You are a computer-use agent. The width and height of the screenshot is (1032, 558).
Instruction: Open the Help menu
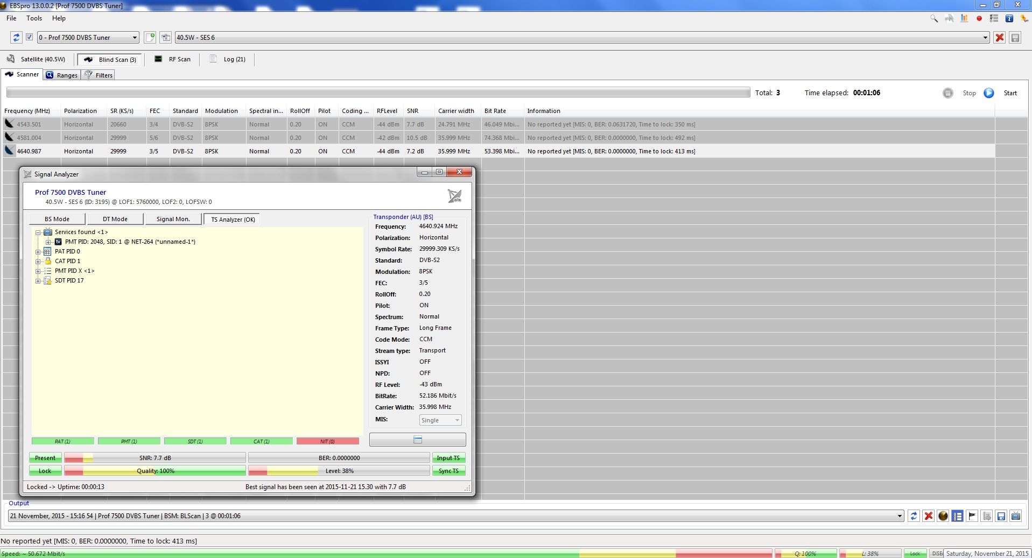click(x=59, y=18)
